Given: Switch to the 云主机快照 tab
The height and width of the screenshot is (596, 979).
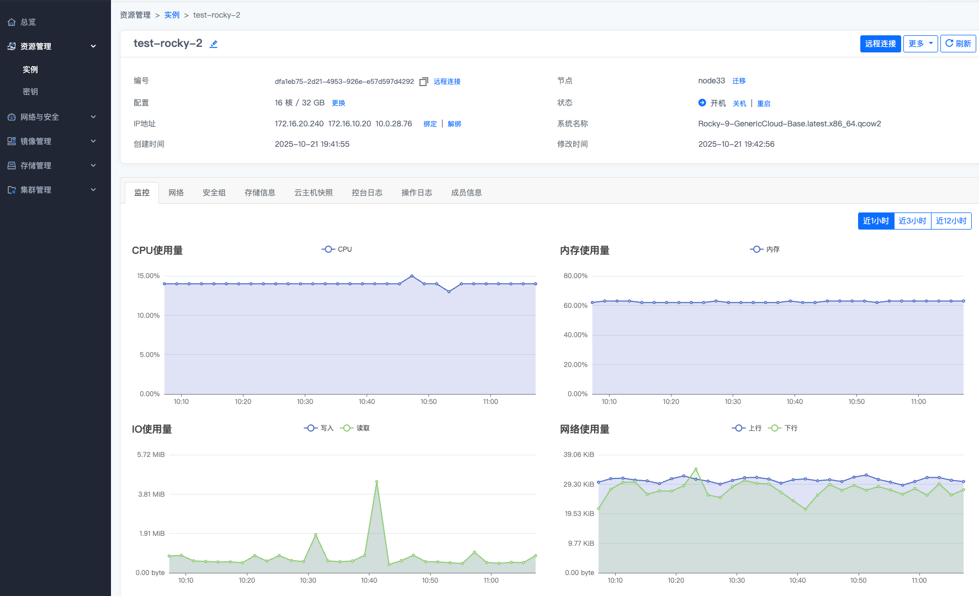Looking at the screenshot, I should [x=313, y=193].
